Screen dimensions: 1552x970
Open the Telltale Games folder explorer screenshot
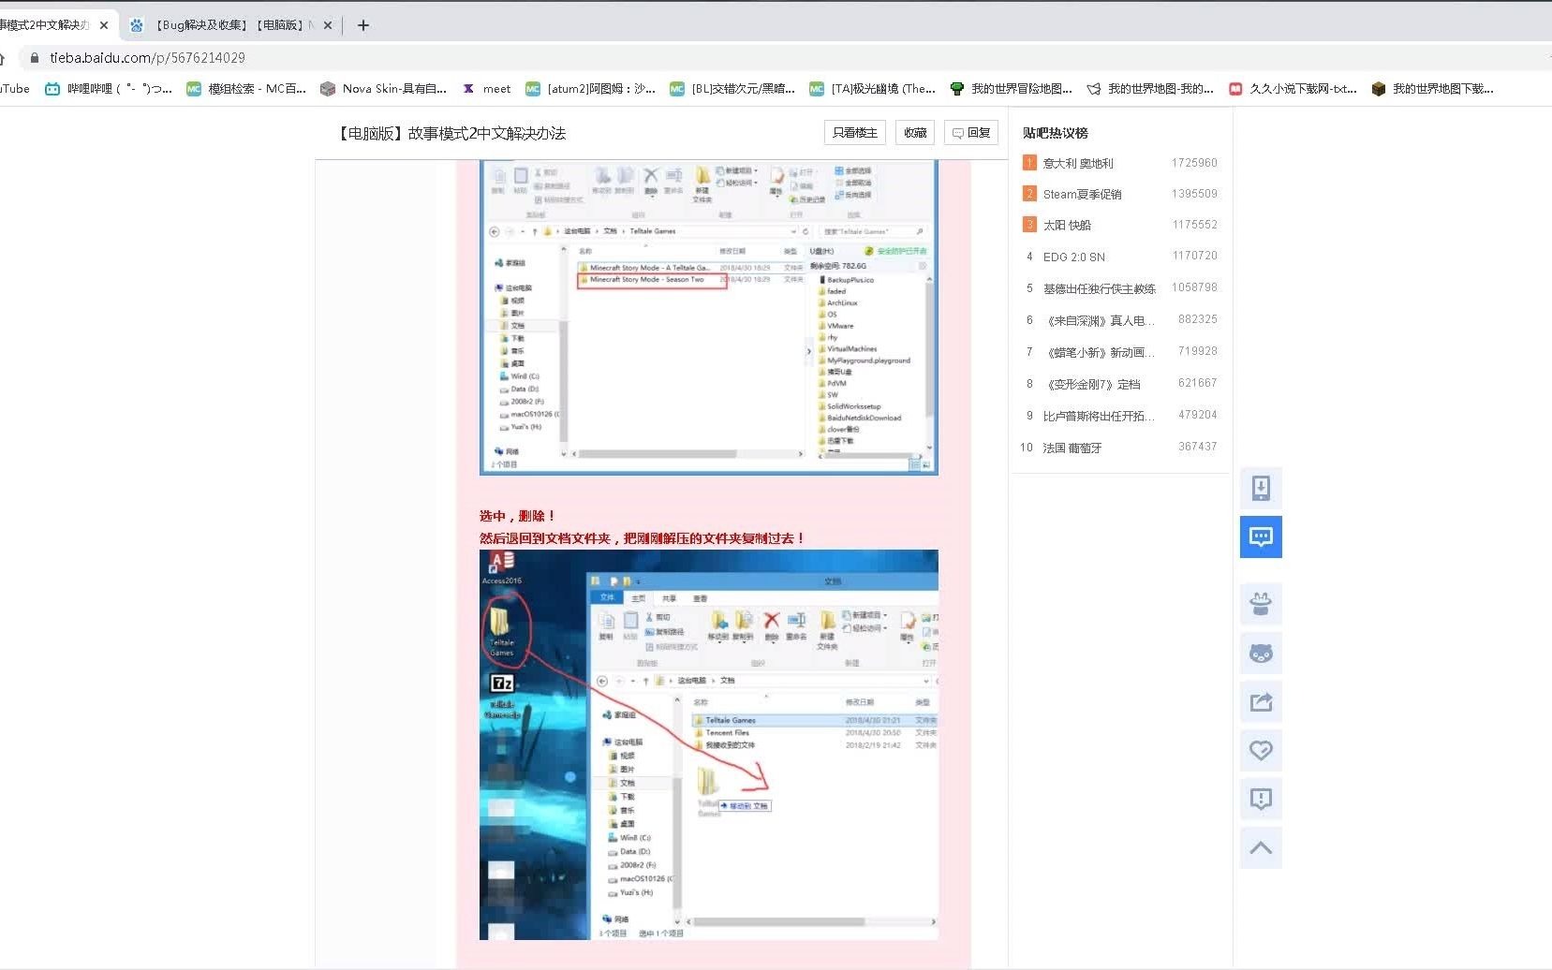coord(708,317)
